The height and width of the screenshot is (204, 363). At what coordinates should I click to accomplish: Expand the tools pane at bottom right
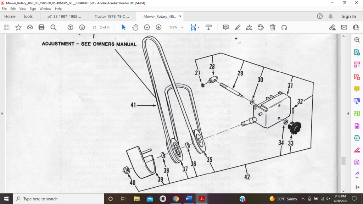pos(357,187)
